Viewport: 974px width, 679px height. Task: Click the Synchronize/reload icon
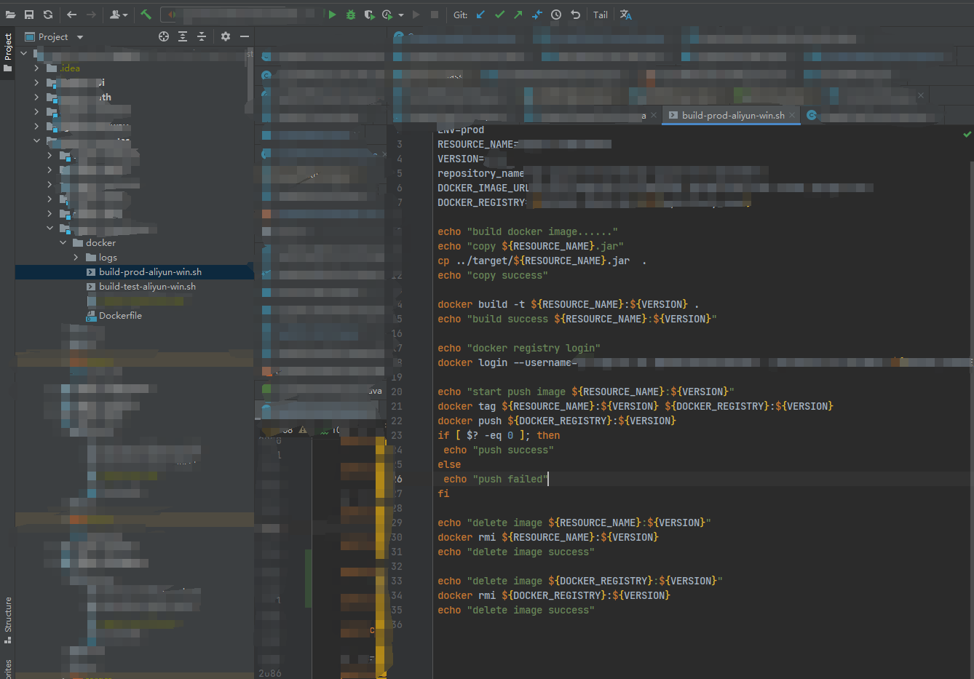[48, 15]
